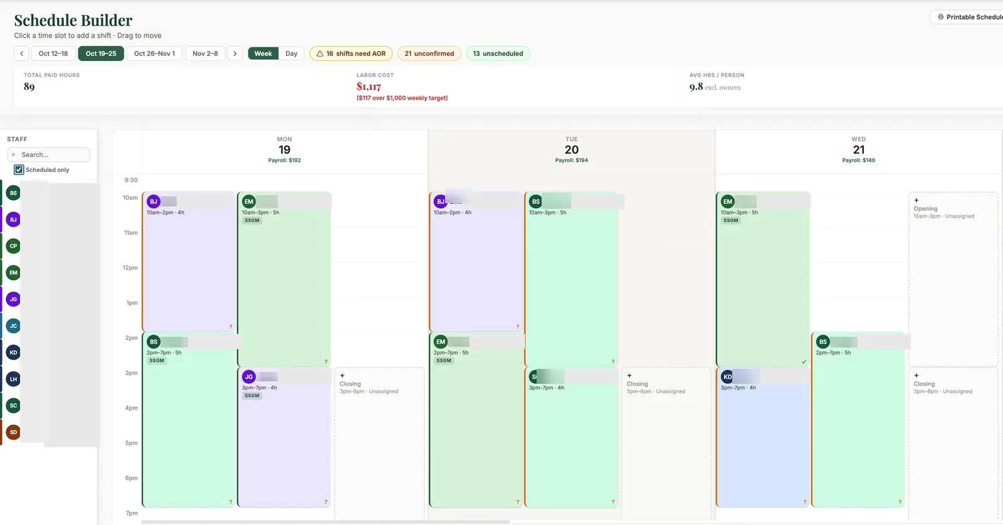Image resolution: width=1003 pixels, height=525 pixels.
Task: Go to the previous week with left chevron
Action: point(21,53)
